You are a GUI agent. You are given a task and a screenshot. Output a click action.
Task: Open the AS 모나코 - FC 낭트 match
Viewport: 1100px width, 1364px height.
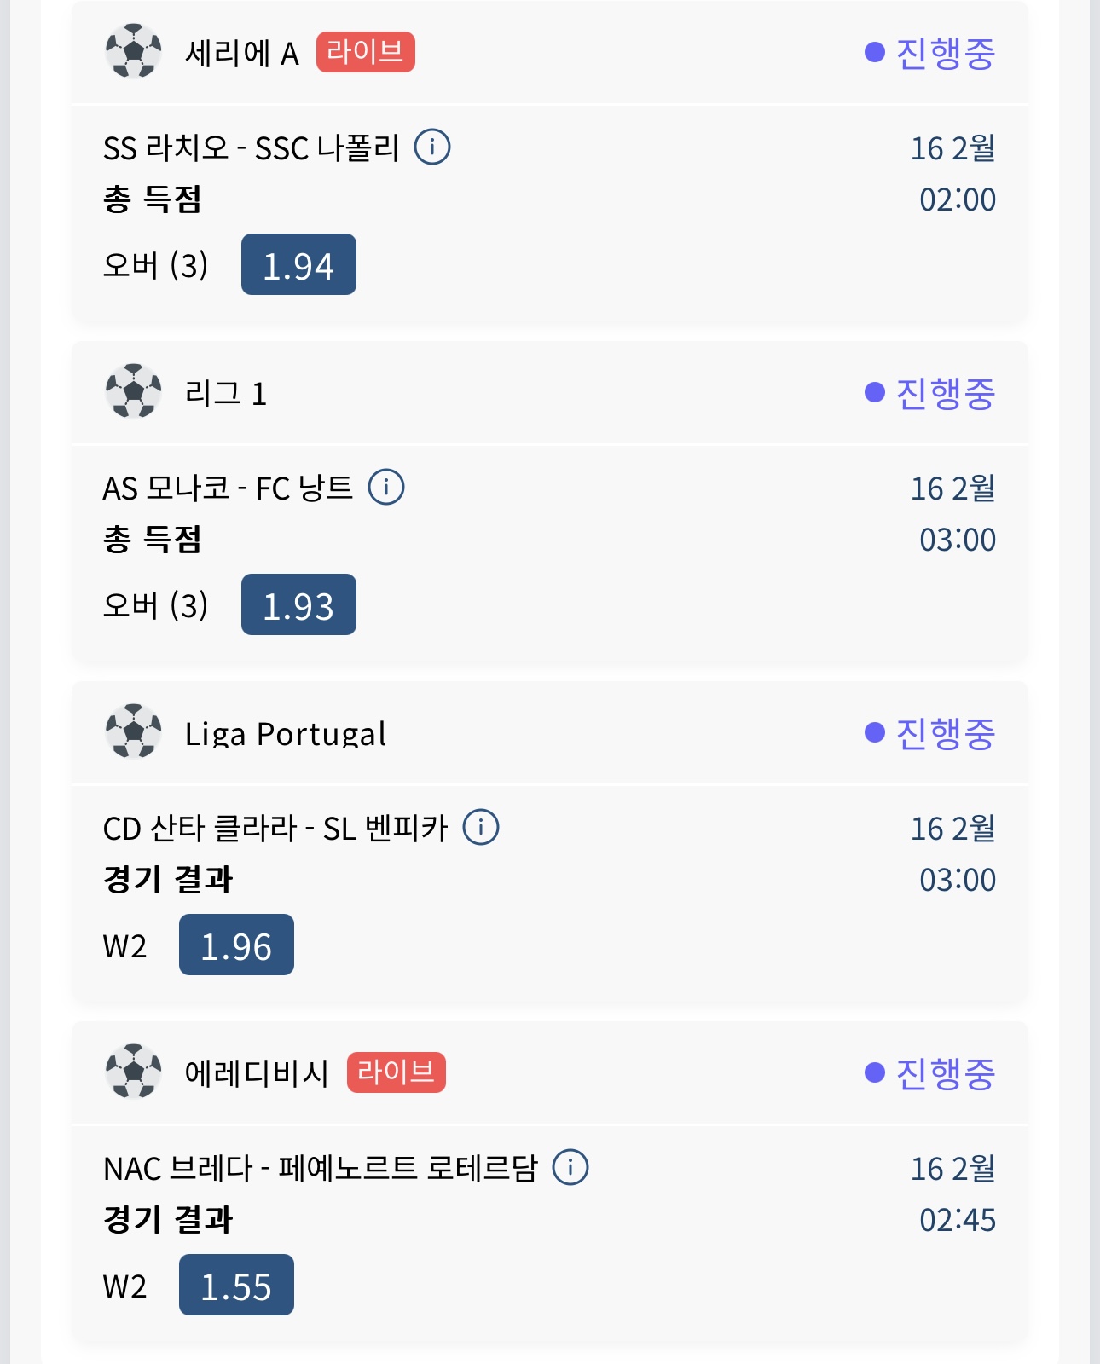(x=228, y=488)
